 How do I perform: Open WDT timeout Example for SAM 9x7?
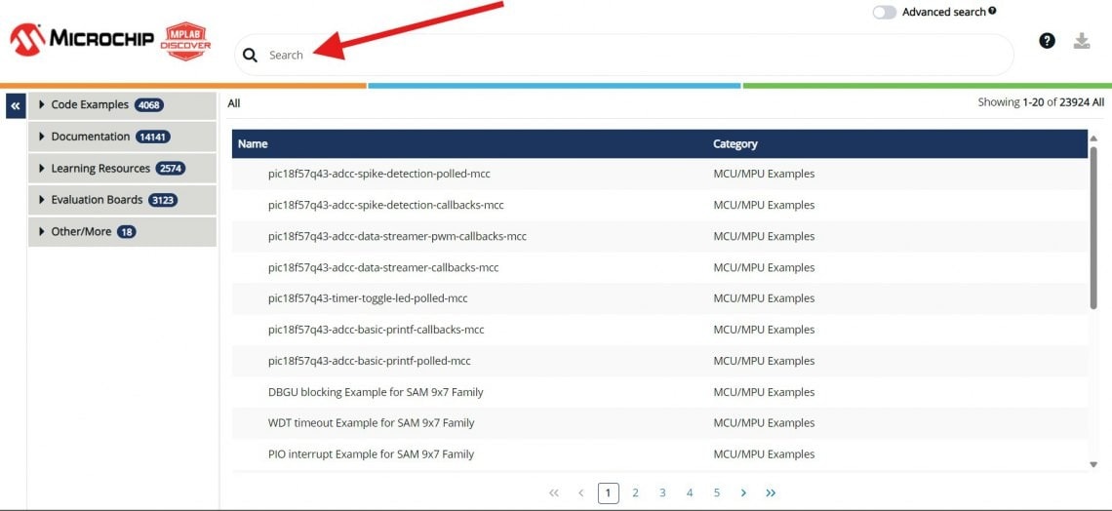pyautogui.click(x=371, y=423)
